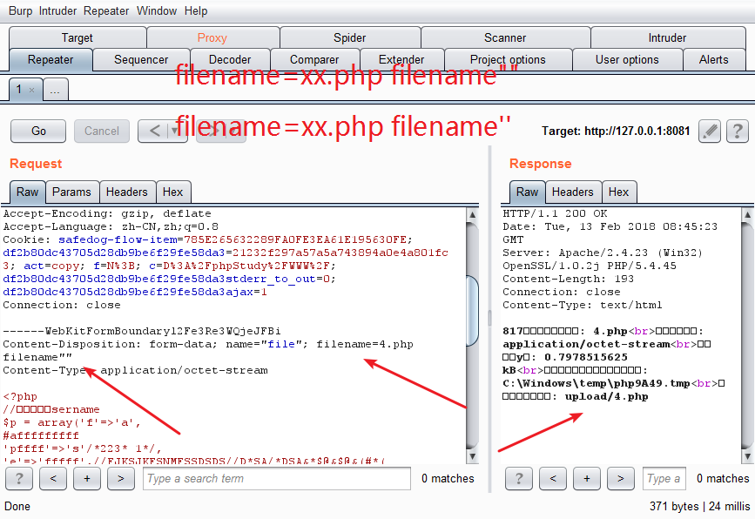Switch to the Comparer tab
Image resolution: width=755 pixels, height=519 pixels.
click(x=314, y=60)
